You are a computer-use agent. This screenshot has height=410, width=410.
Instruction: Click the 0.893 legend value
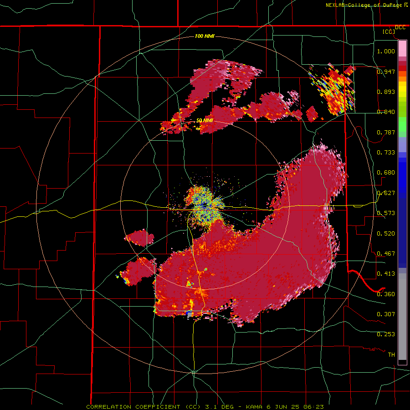[386, 92]
